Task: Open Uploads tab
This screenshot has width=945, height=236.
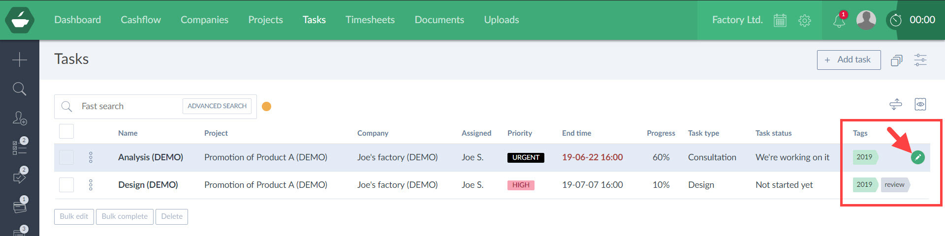Action: [502, 20]
